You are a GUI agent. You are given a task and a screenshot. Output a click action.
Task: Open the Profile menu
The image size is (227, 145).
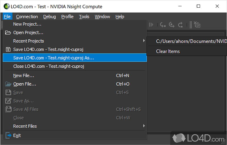[67, 17]
